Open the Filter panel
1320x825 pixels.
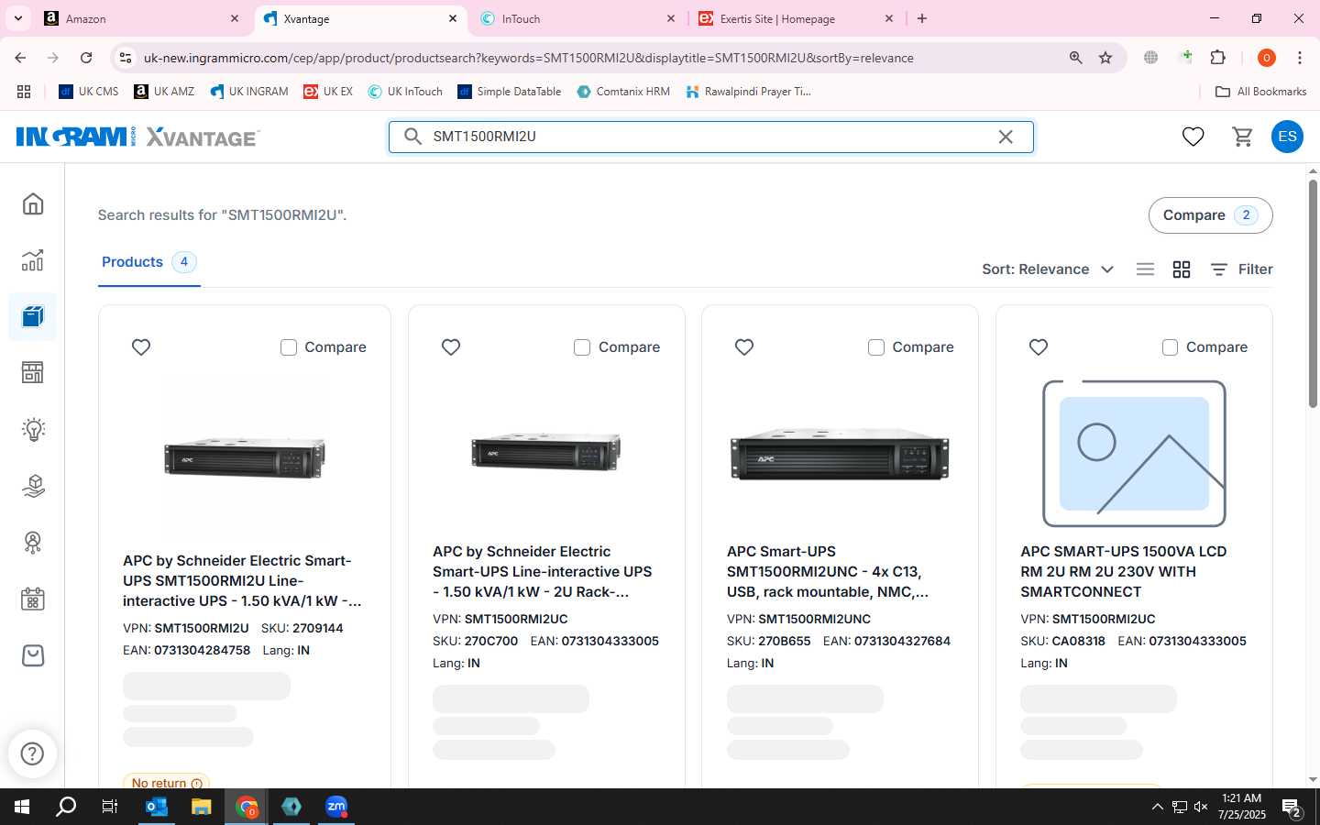click(1241, 269)
